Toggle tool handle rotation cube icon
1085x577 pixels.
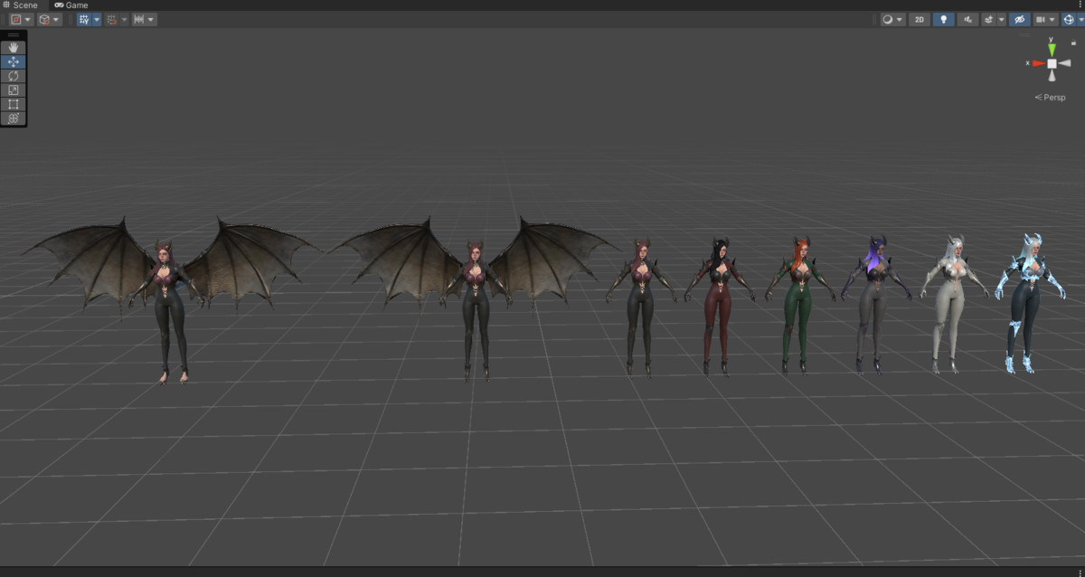click(x=43, y=19)
